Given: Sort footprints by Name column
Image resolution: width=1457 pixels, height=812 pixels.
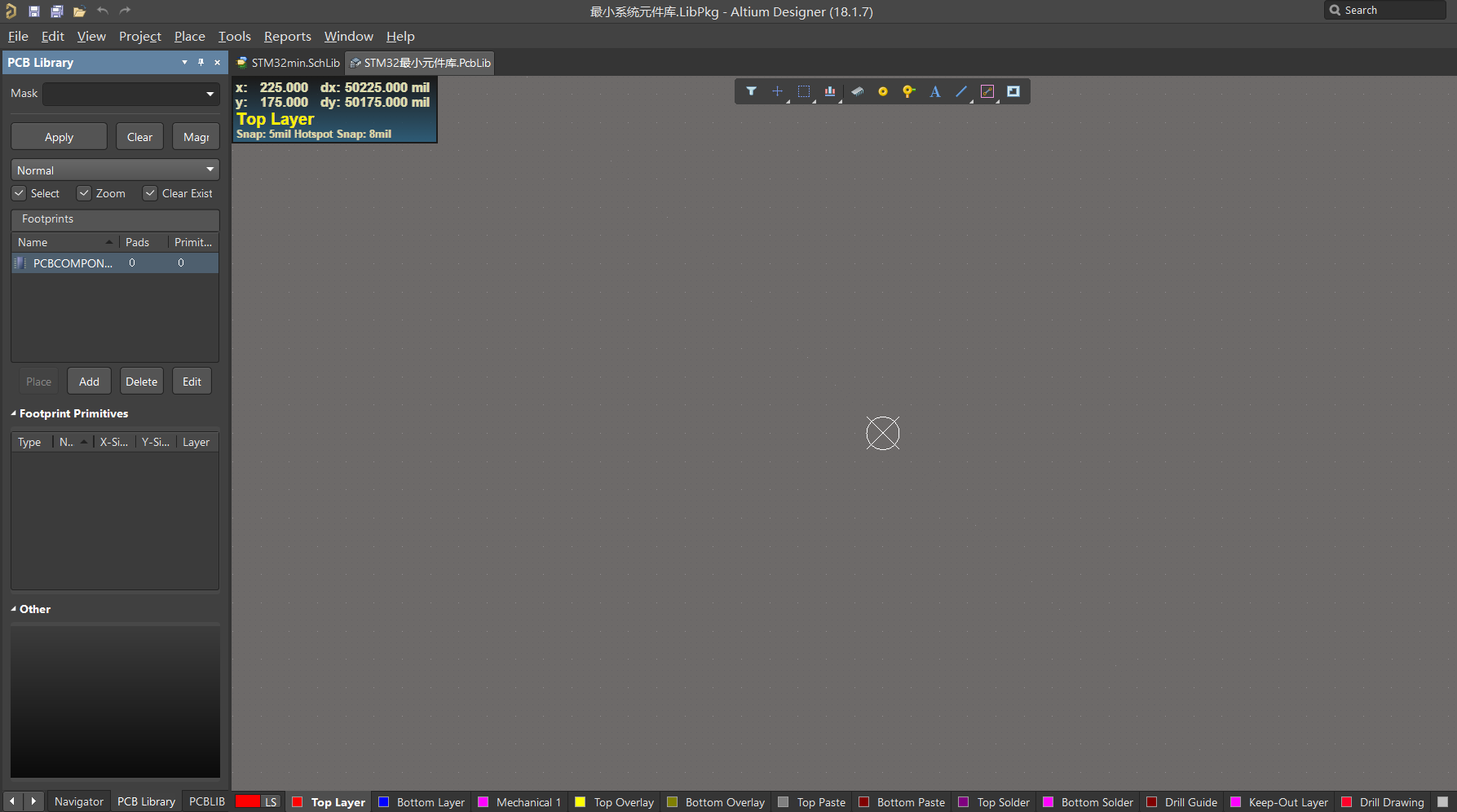Looking at the screenshot, I should (64, 242).
